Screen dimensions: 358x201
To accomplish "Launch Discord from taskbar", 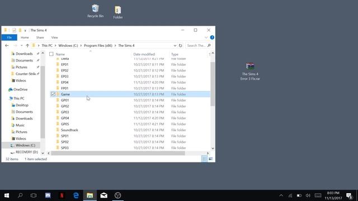I will [48, 195].
